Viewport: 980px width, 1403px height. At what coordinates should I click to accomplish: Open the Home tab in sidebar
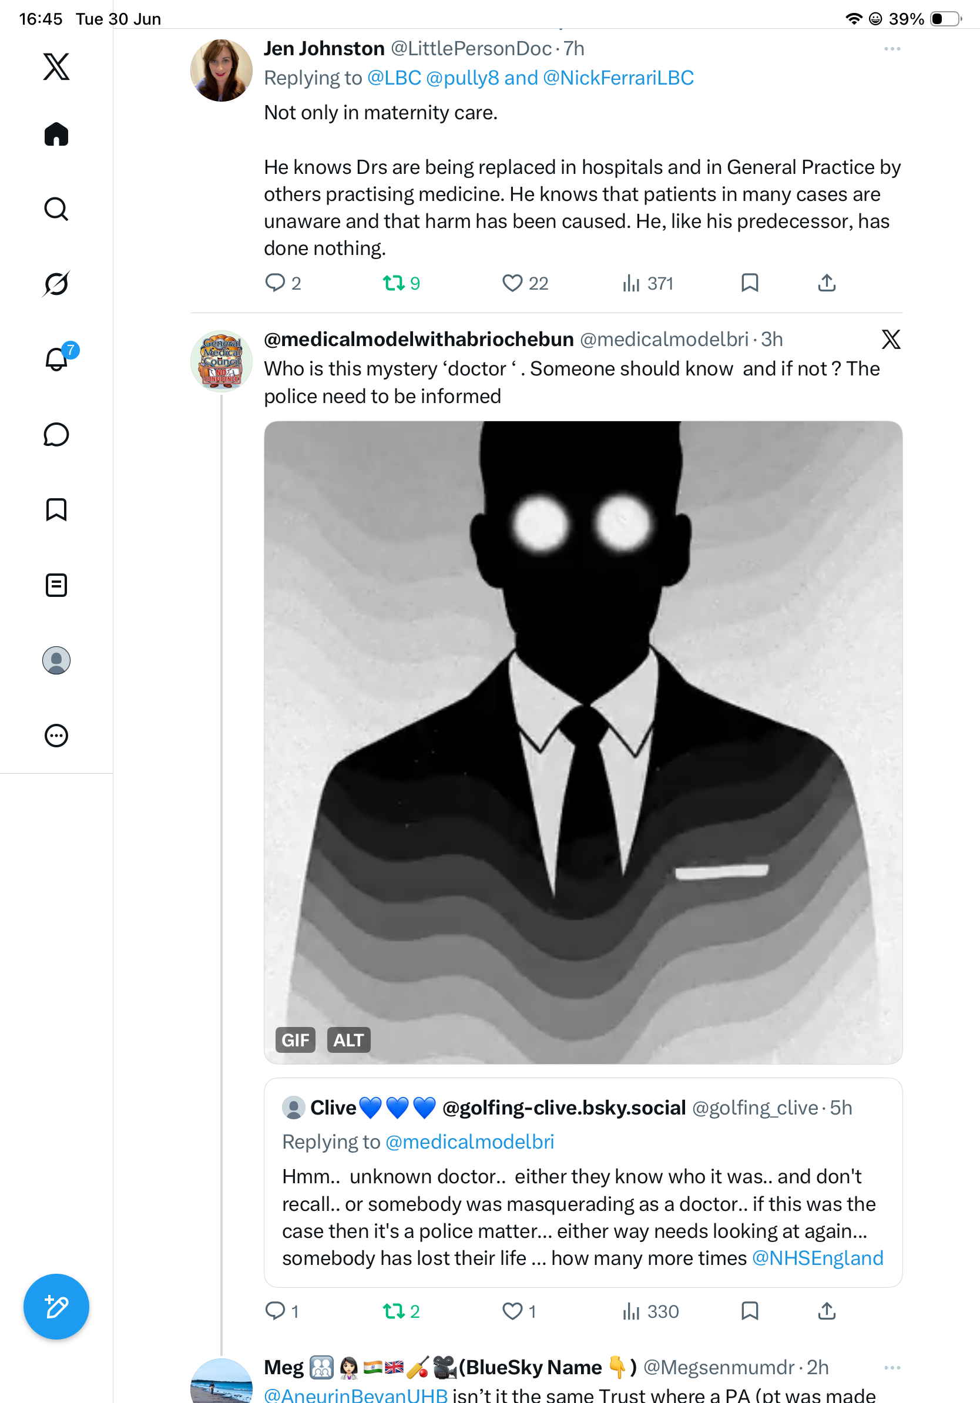point(56,134)
